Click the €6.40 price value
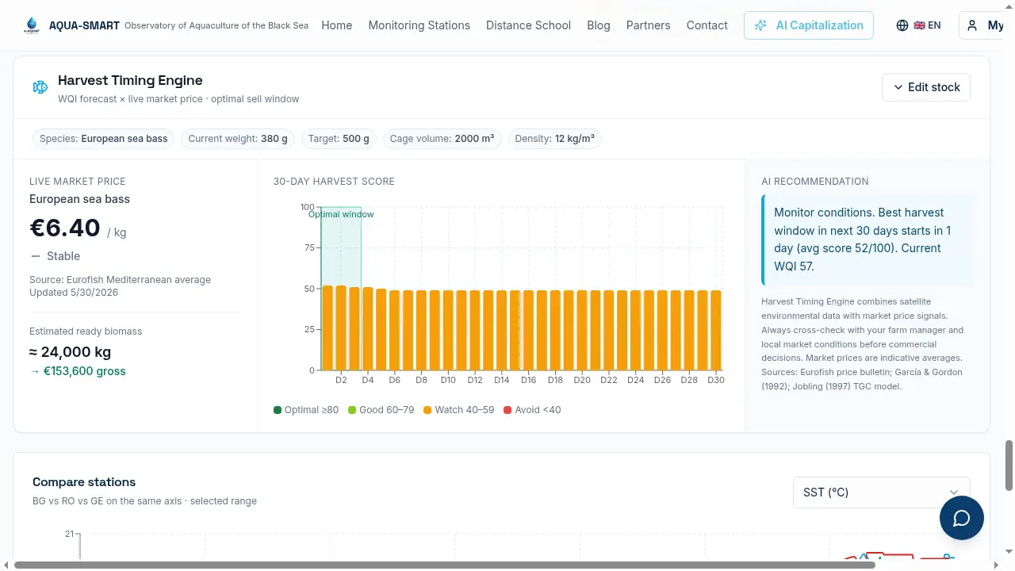The image size is (1015, 571). click(x=65, y=228)
